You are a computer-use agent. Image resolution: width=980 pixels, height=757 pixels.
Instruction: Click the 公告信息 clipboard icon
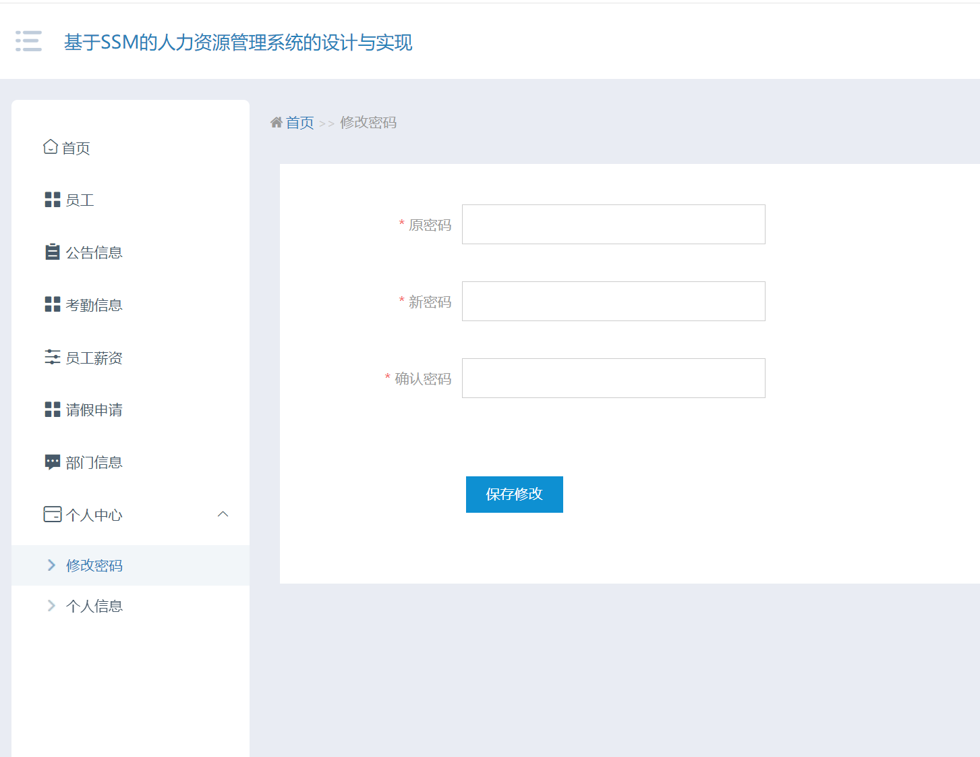pyautogui.click(x=52, y=252)
